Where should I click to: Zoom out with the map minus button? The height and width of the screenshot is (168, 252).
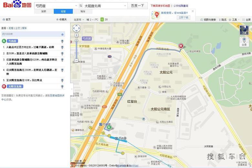point(77,60)
